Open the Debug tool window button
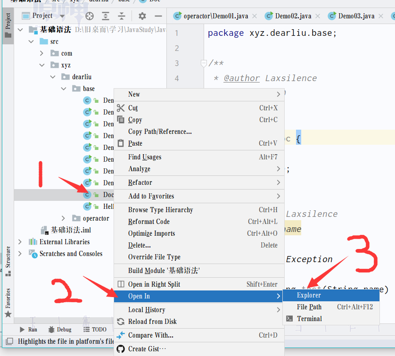 pos(60,330)
